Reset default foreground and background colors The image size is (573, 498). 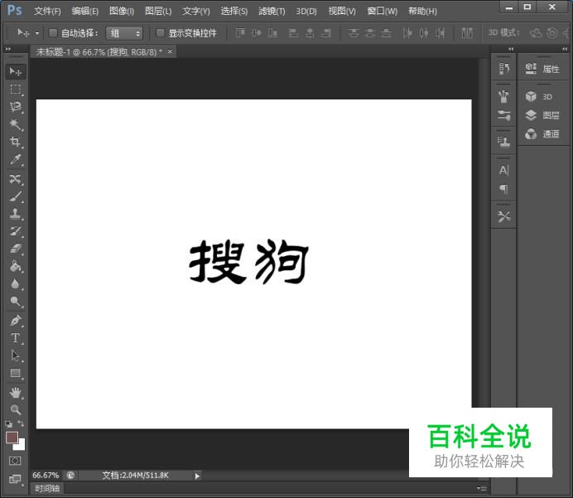9,424
